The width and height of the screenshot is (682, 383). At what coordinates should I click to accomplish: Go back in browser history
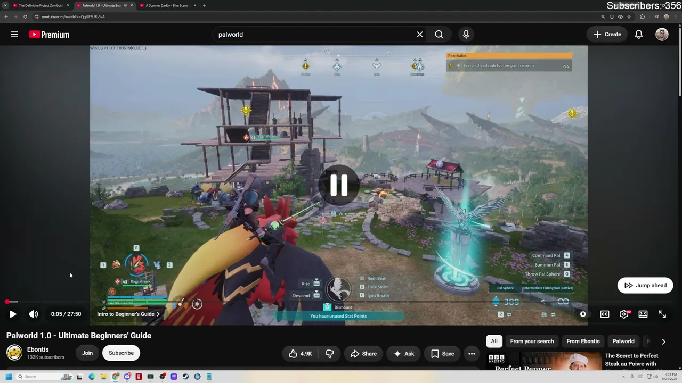click(x=6, y=16)
